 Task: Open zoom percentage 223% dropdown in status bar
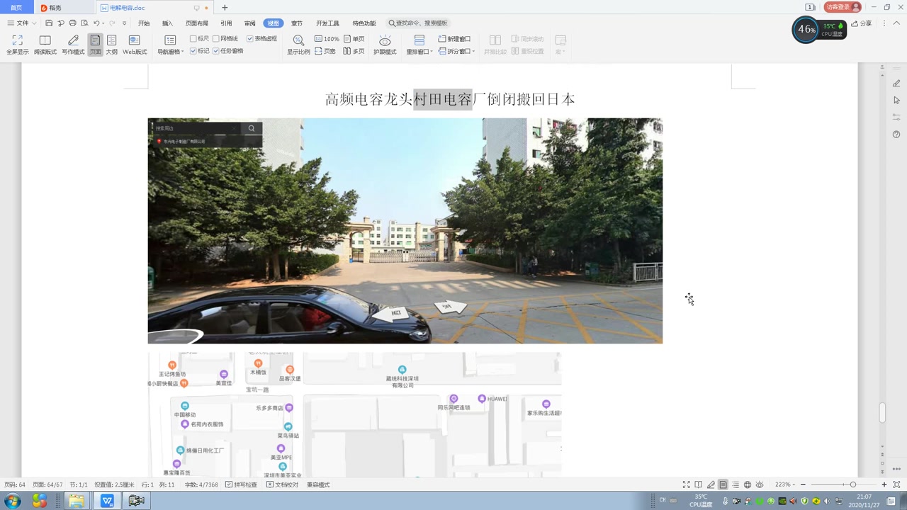[785, 484]
